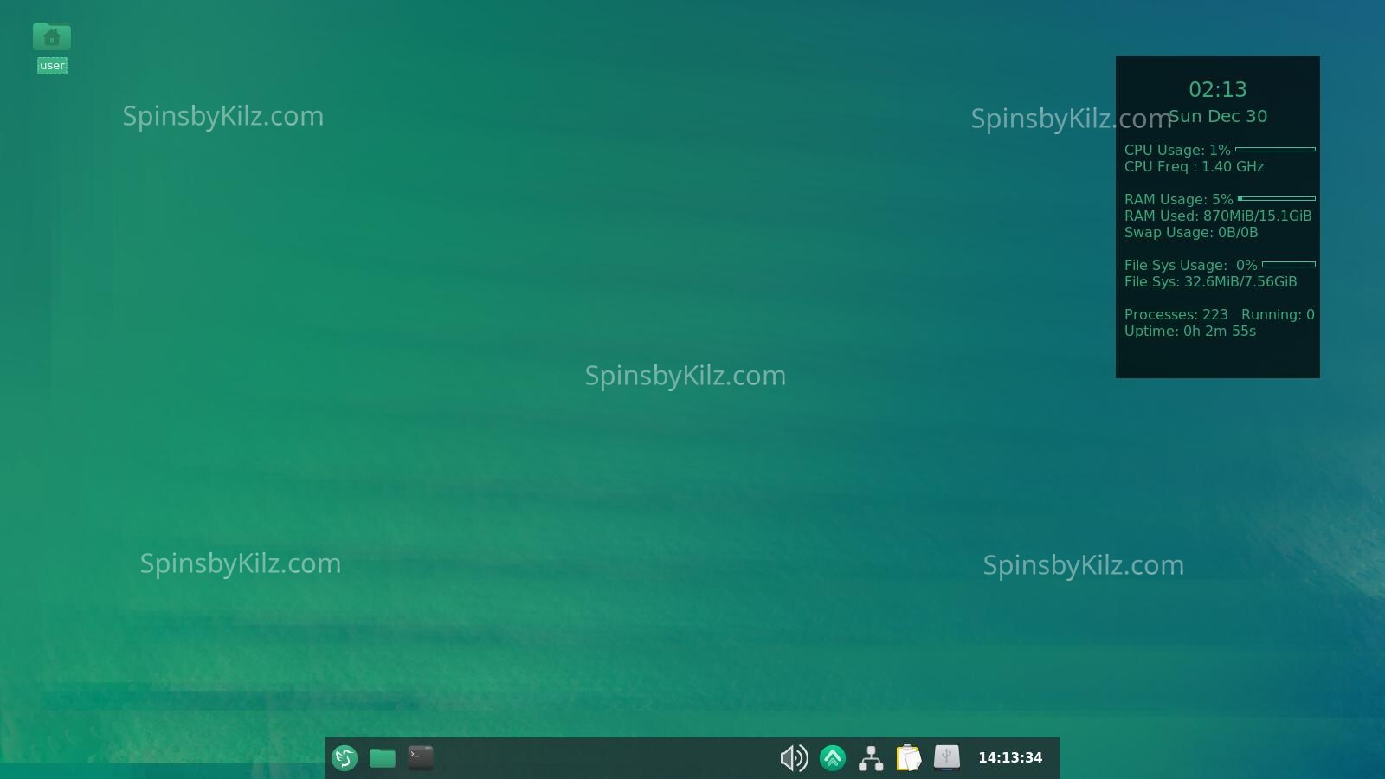The height and width of the screenshot is (779, 1385).
Task: Click the 02:13 time in system monitor
Action: coord(1218,90)
